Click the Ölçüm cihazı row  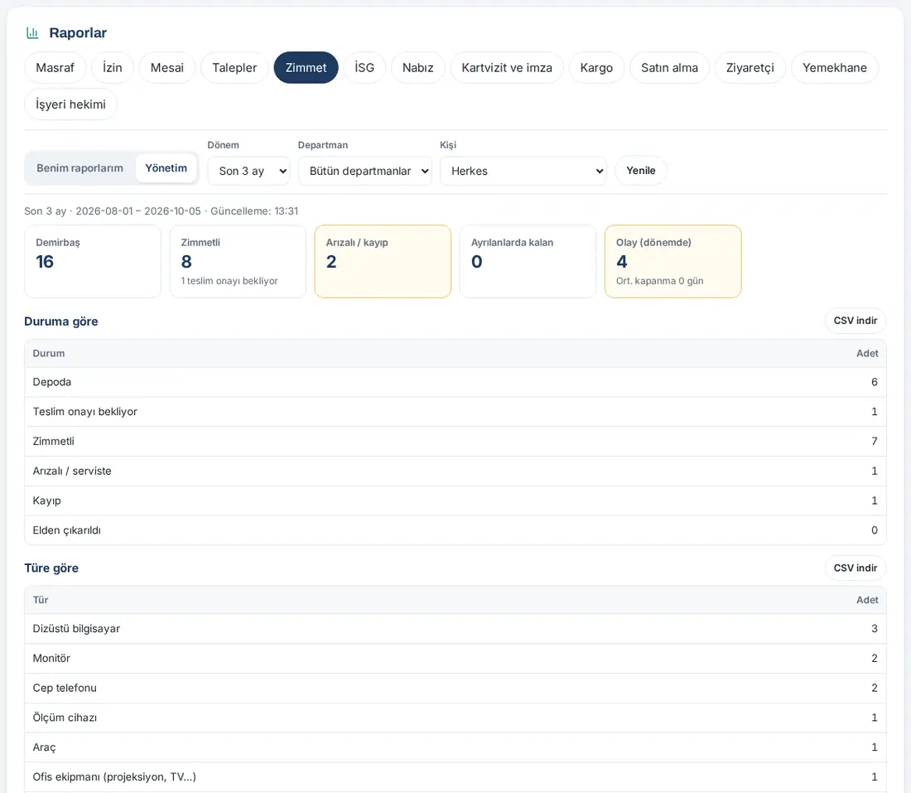tap(455, 718)
